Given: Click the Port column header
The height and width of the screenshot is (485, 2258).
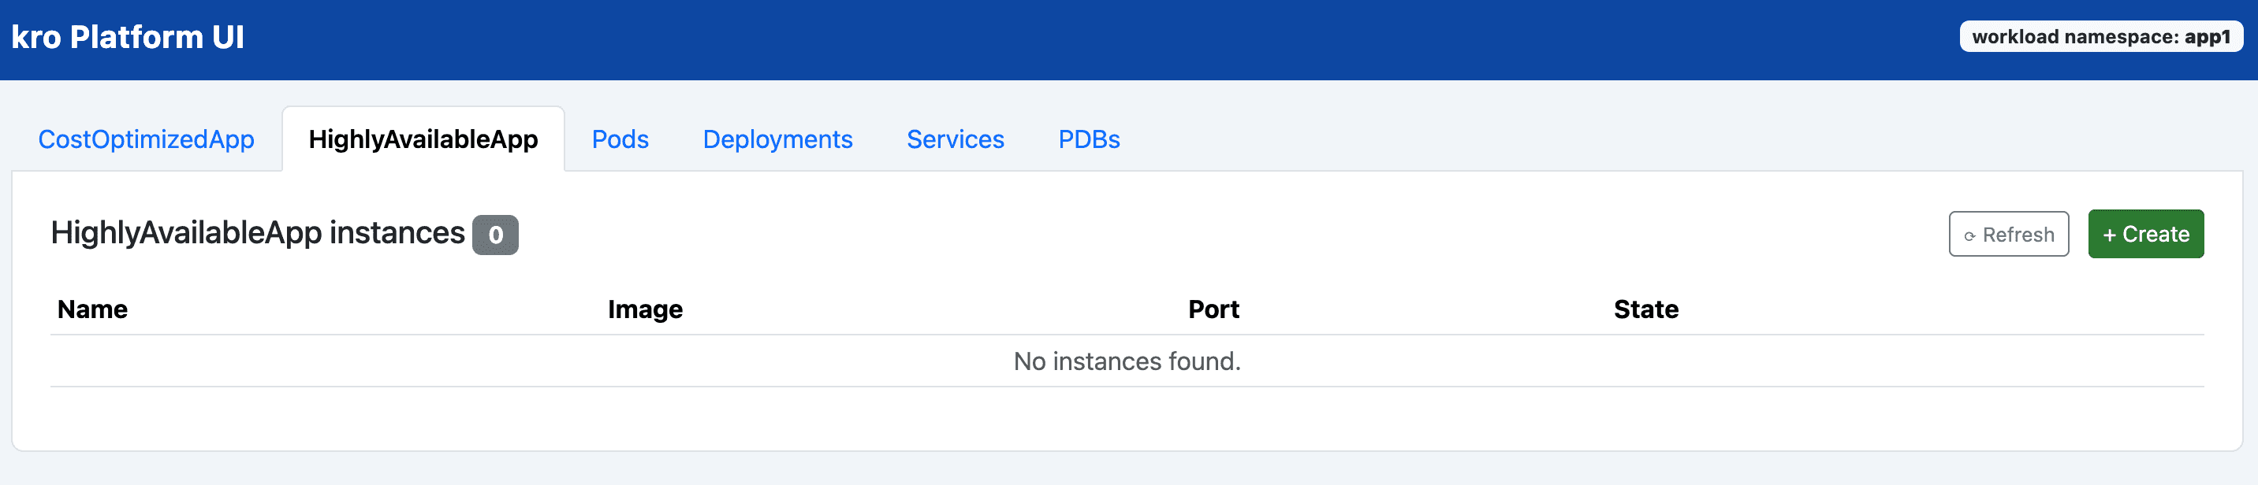Looking at the screenshot, I should (x=1213, y=309).
